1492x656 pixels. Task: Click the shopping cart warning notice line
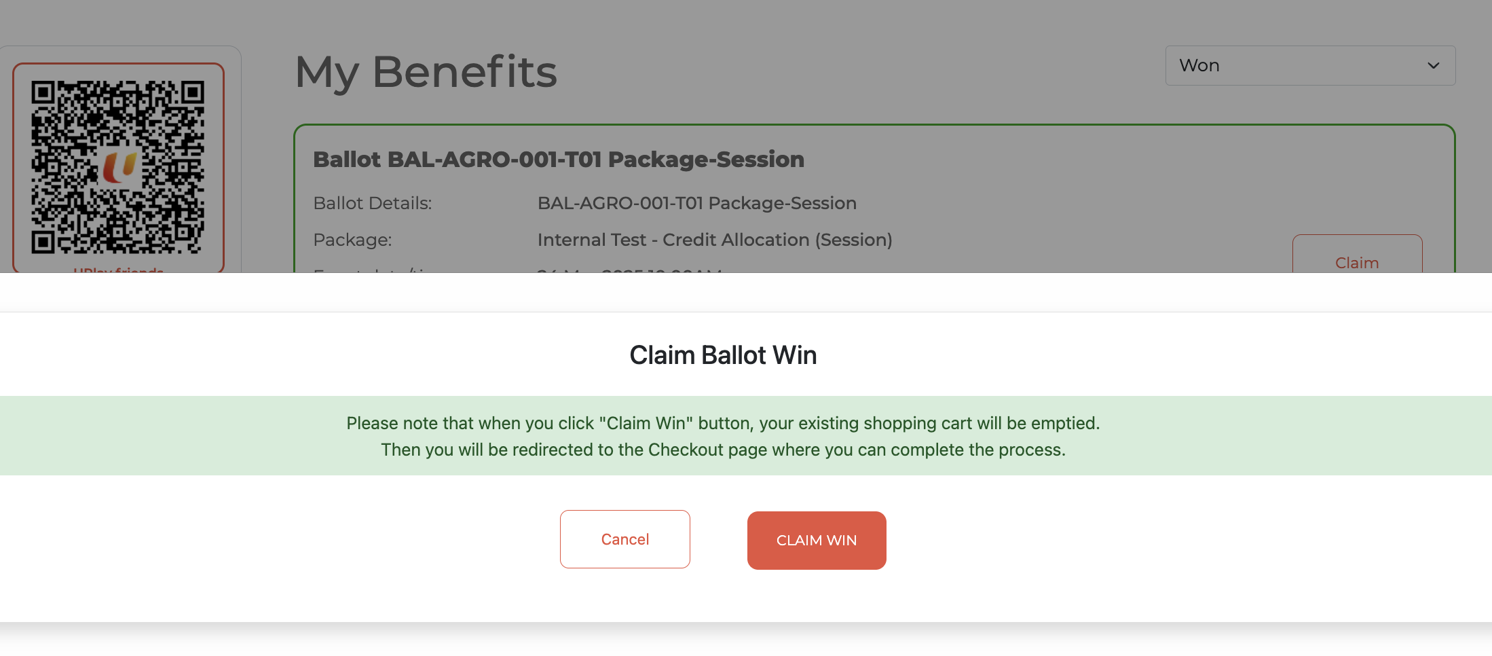point(723,423)
